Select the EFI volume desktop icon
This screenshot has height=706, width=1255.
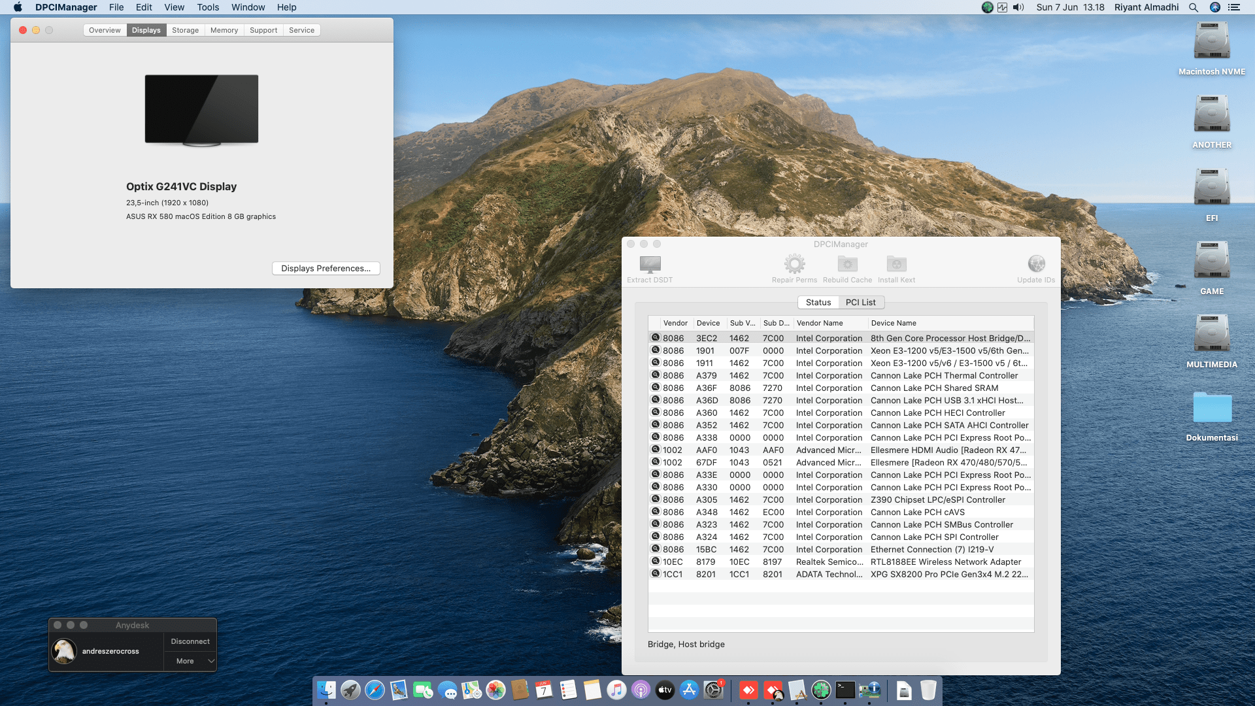1212,187
